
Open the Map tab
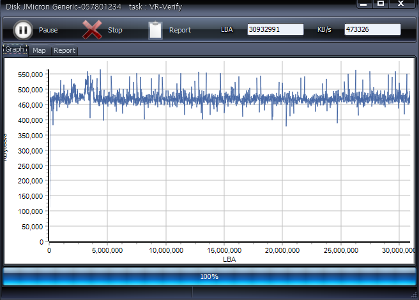pos(39,50)
